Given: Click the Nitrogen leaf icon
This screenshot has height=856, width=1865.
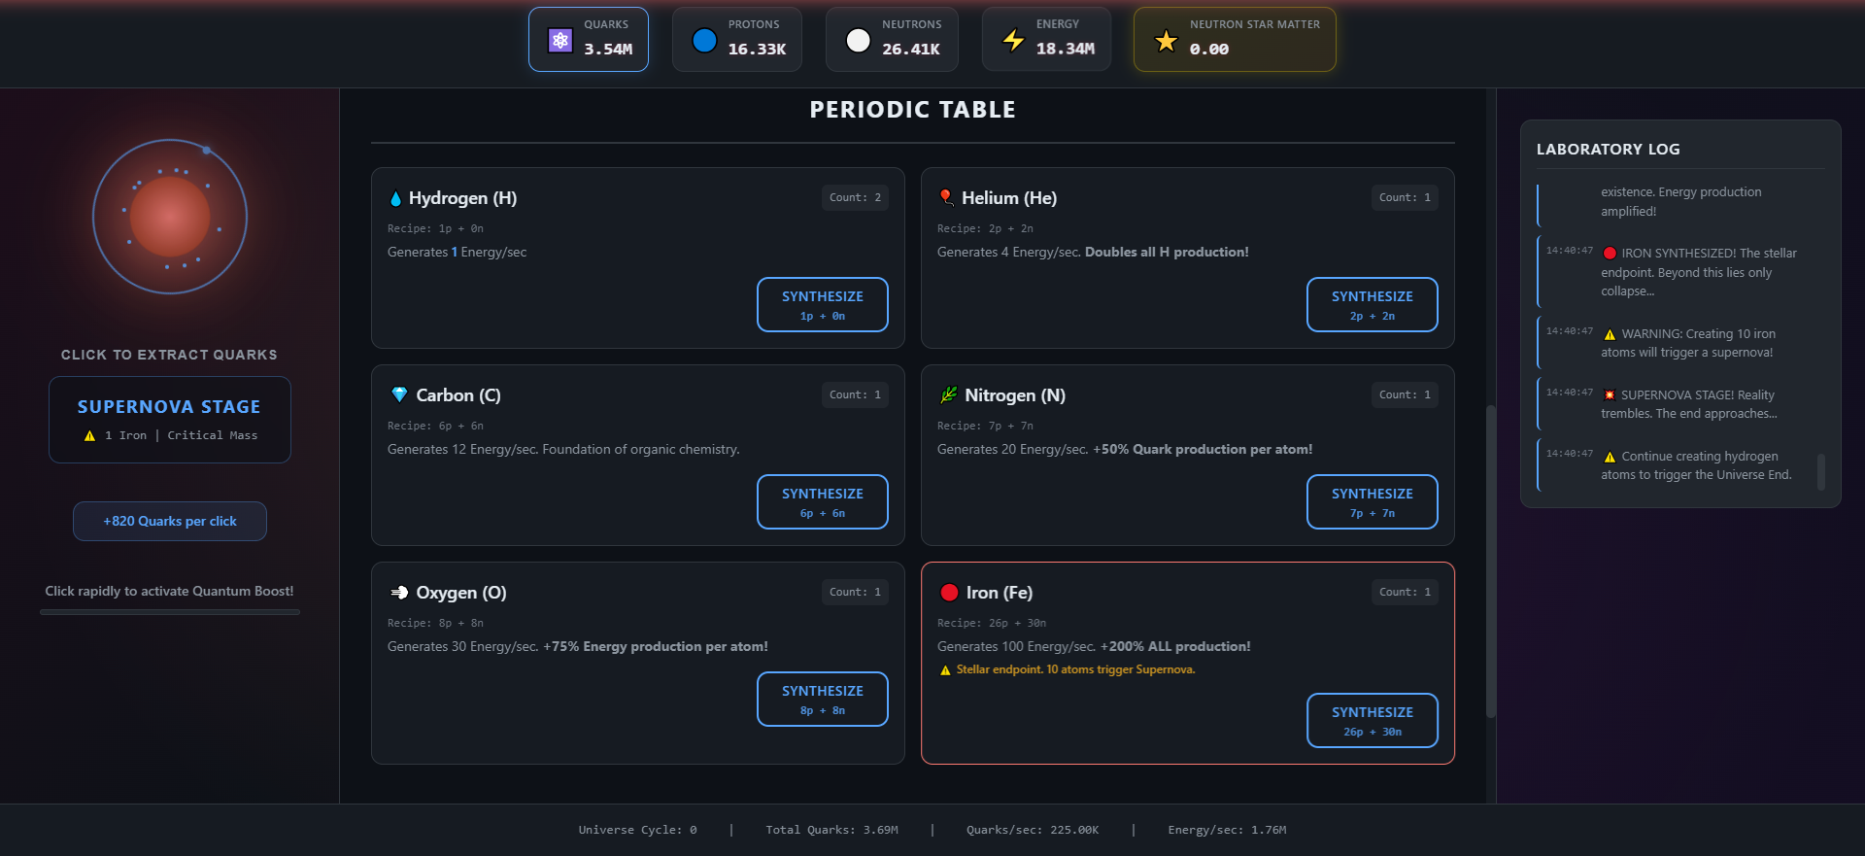Looking at the screenshot, I should click(948, 394).
